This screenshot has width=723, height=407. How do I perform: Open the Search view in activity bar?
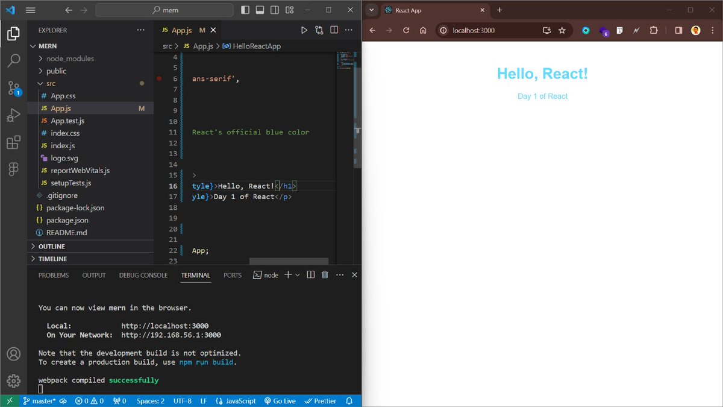point(13,61)
